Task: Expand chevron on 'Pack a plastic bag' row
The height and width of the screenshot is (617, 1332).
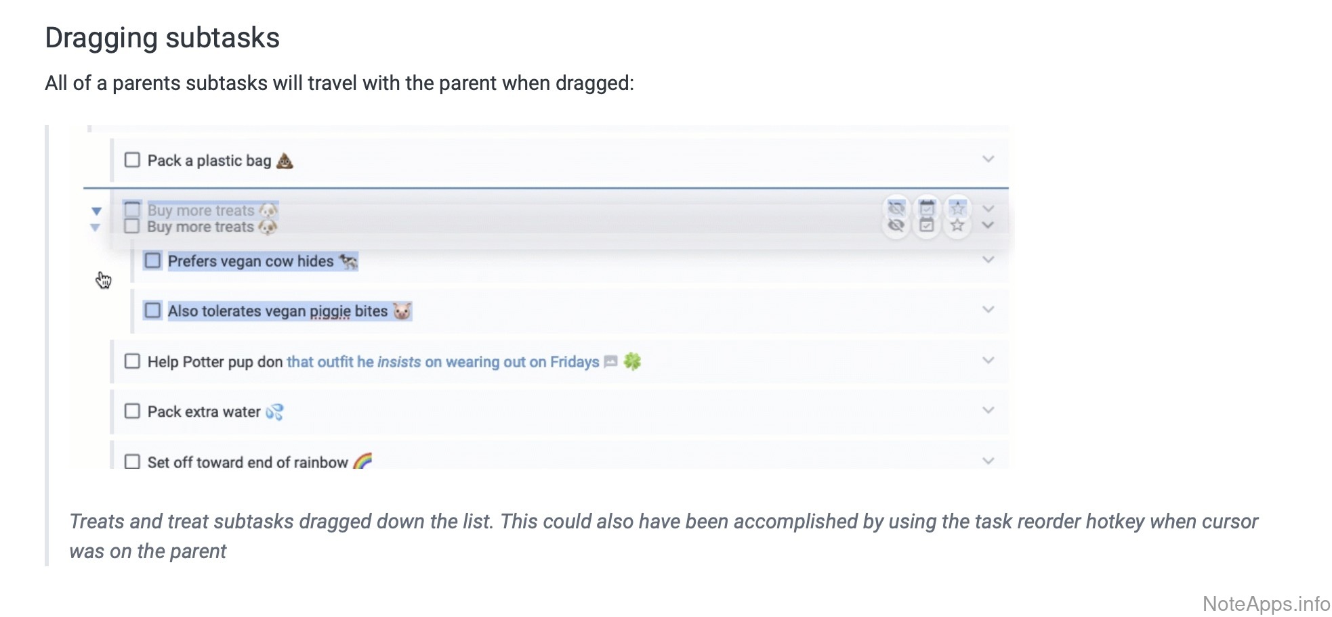Action: coord(988,160)
